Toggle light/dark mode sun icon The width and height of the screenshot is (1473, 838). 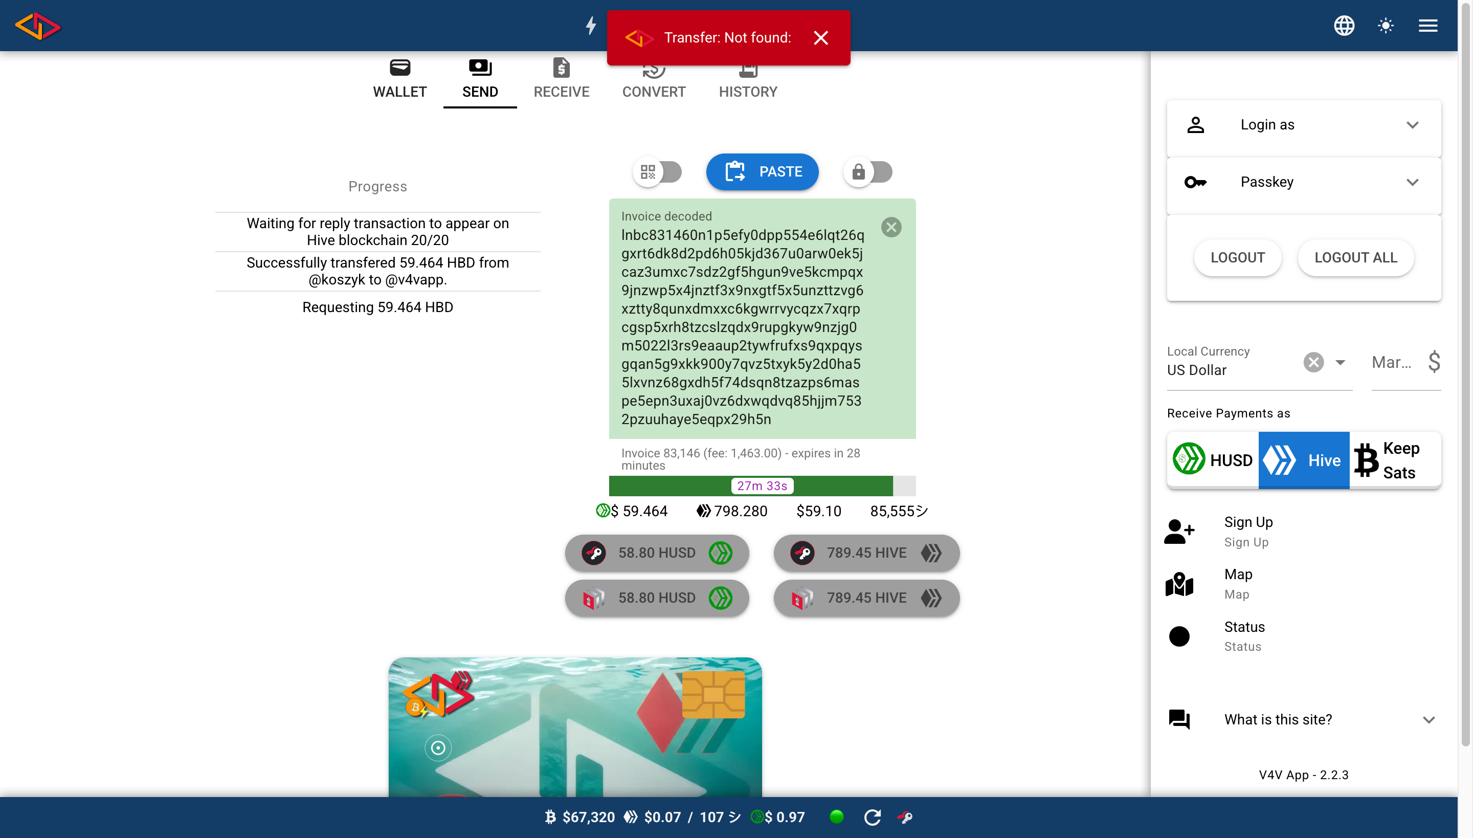coord(1386,26)
